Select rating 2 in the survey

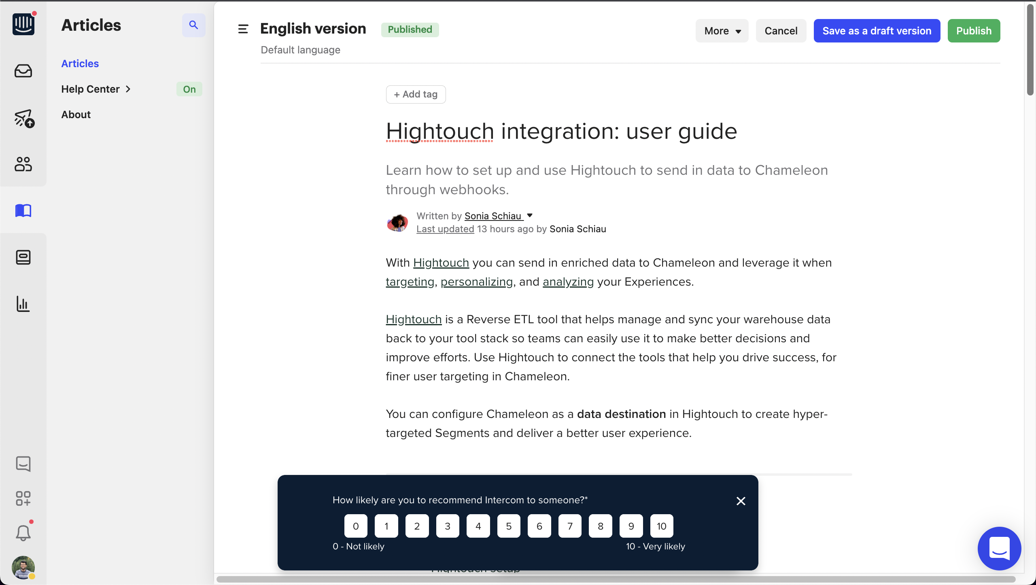pyautogui.click(x=417, y=526)
